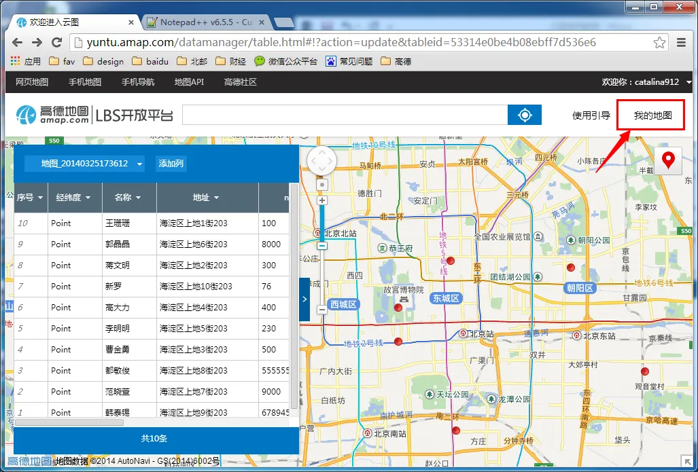Switch to the Notepad++ v6.5.5 tab
The height and width of the screenshot is (472, 698).
tap(207, 22)
